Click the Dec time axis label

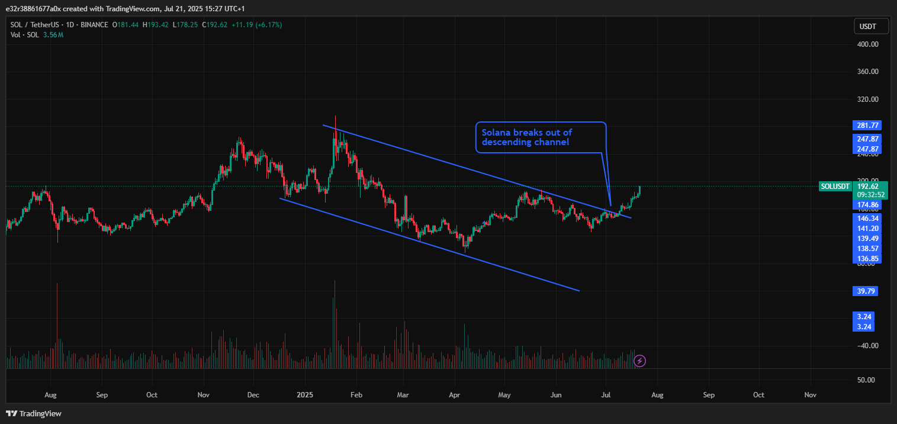coord(253,394)
